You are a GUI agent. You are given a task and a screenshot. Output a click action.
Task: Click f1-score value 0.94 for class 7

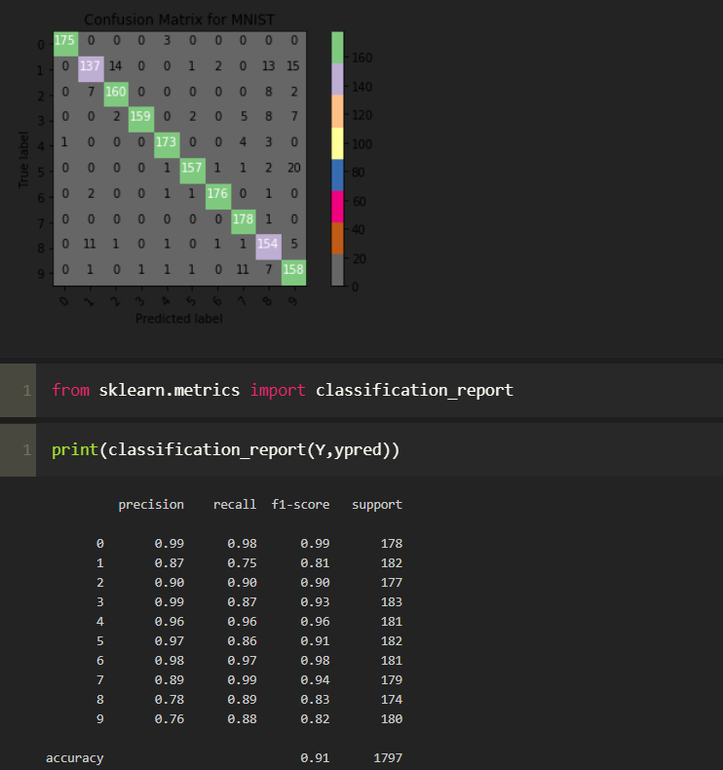pyautogui.click(x=315, y=680)
